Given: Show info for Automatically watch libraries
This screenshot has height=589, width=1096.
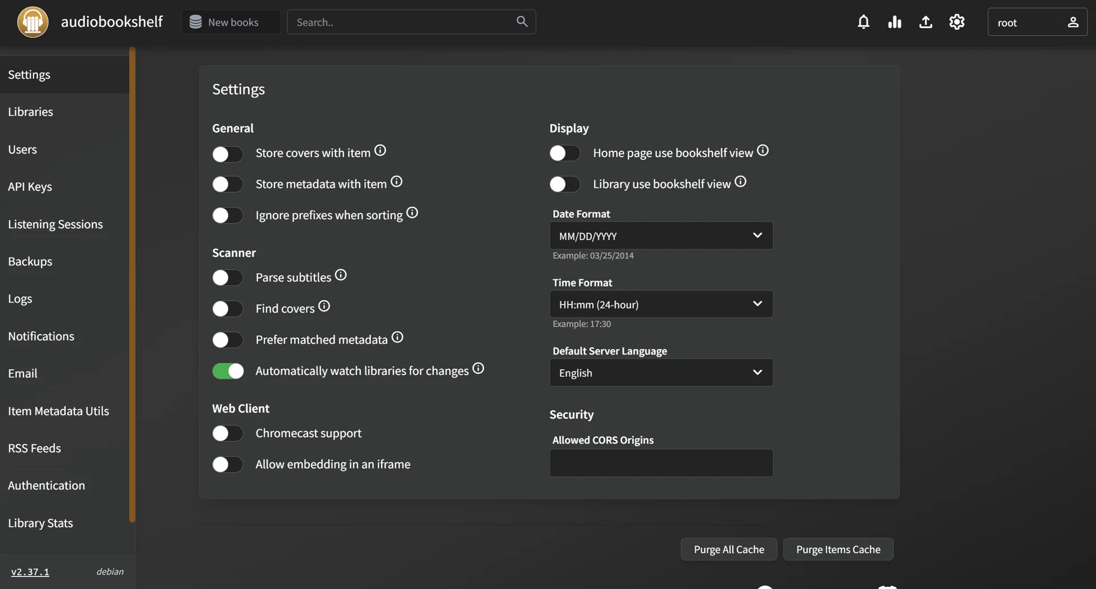Looking at the screenshot, I should pos(478,368).
